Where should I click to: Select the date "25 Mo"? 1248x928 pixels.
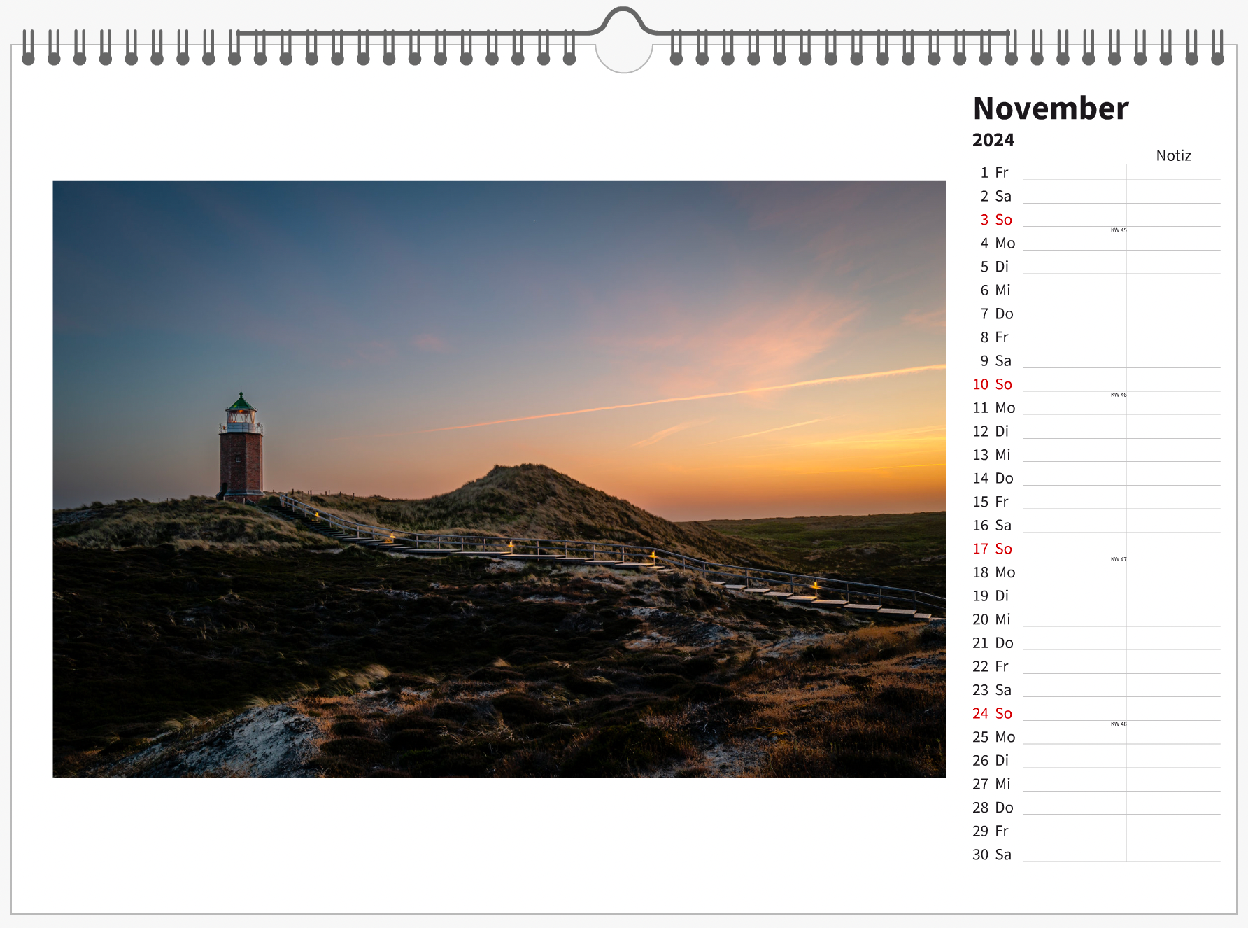tap(994, 737)
